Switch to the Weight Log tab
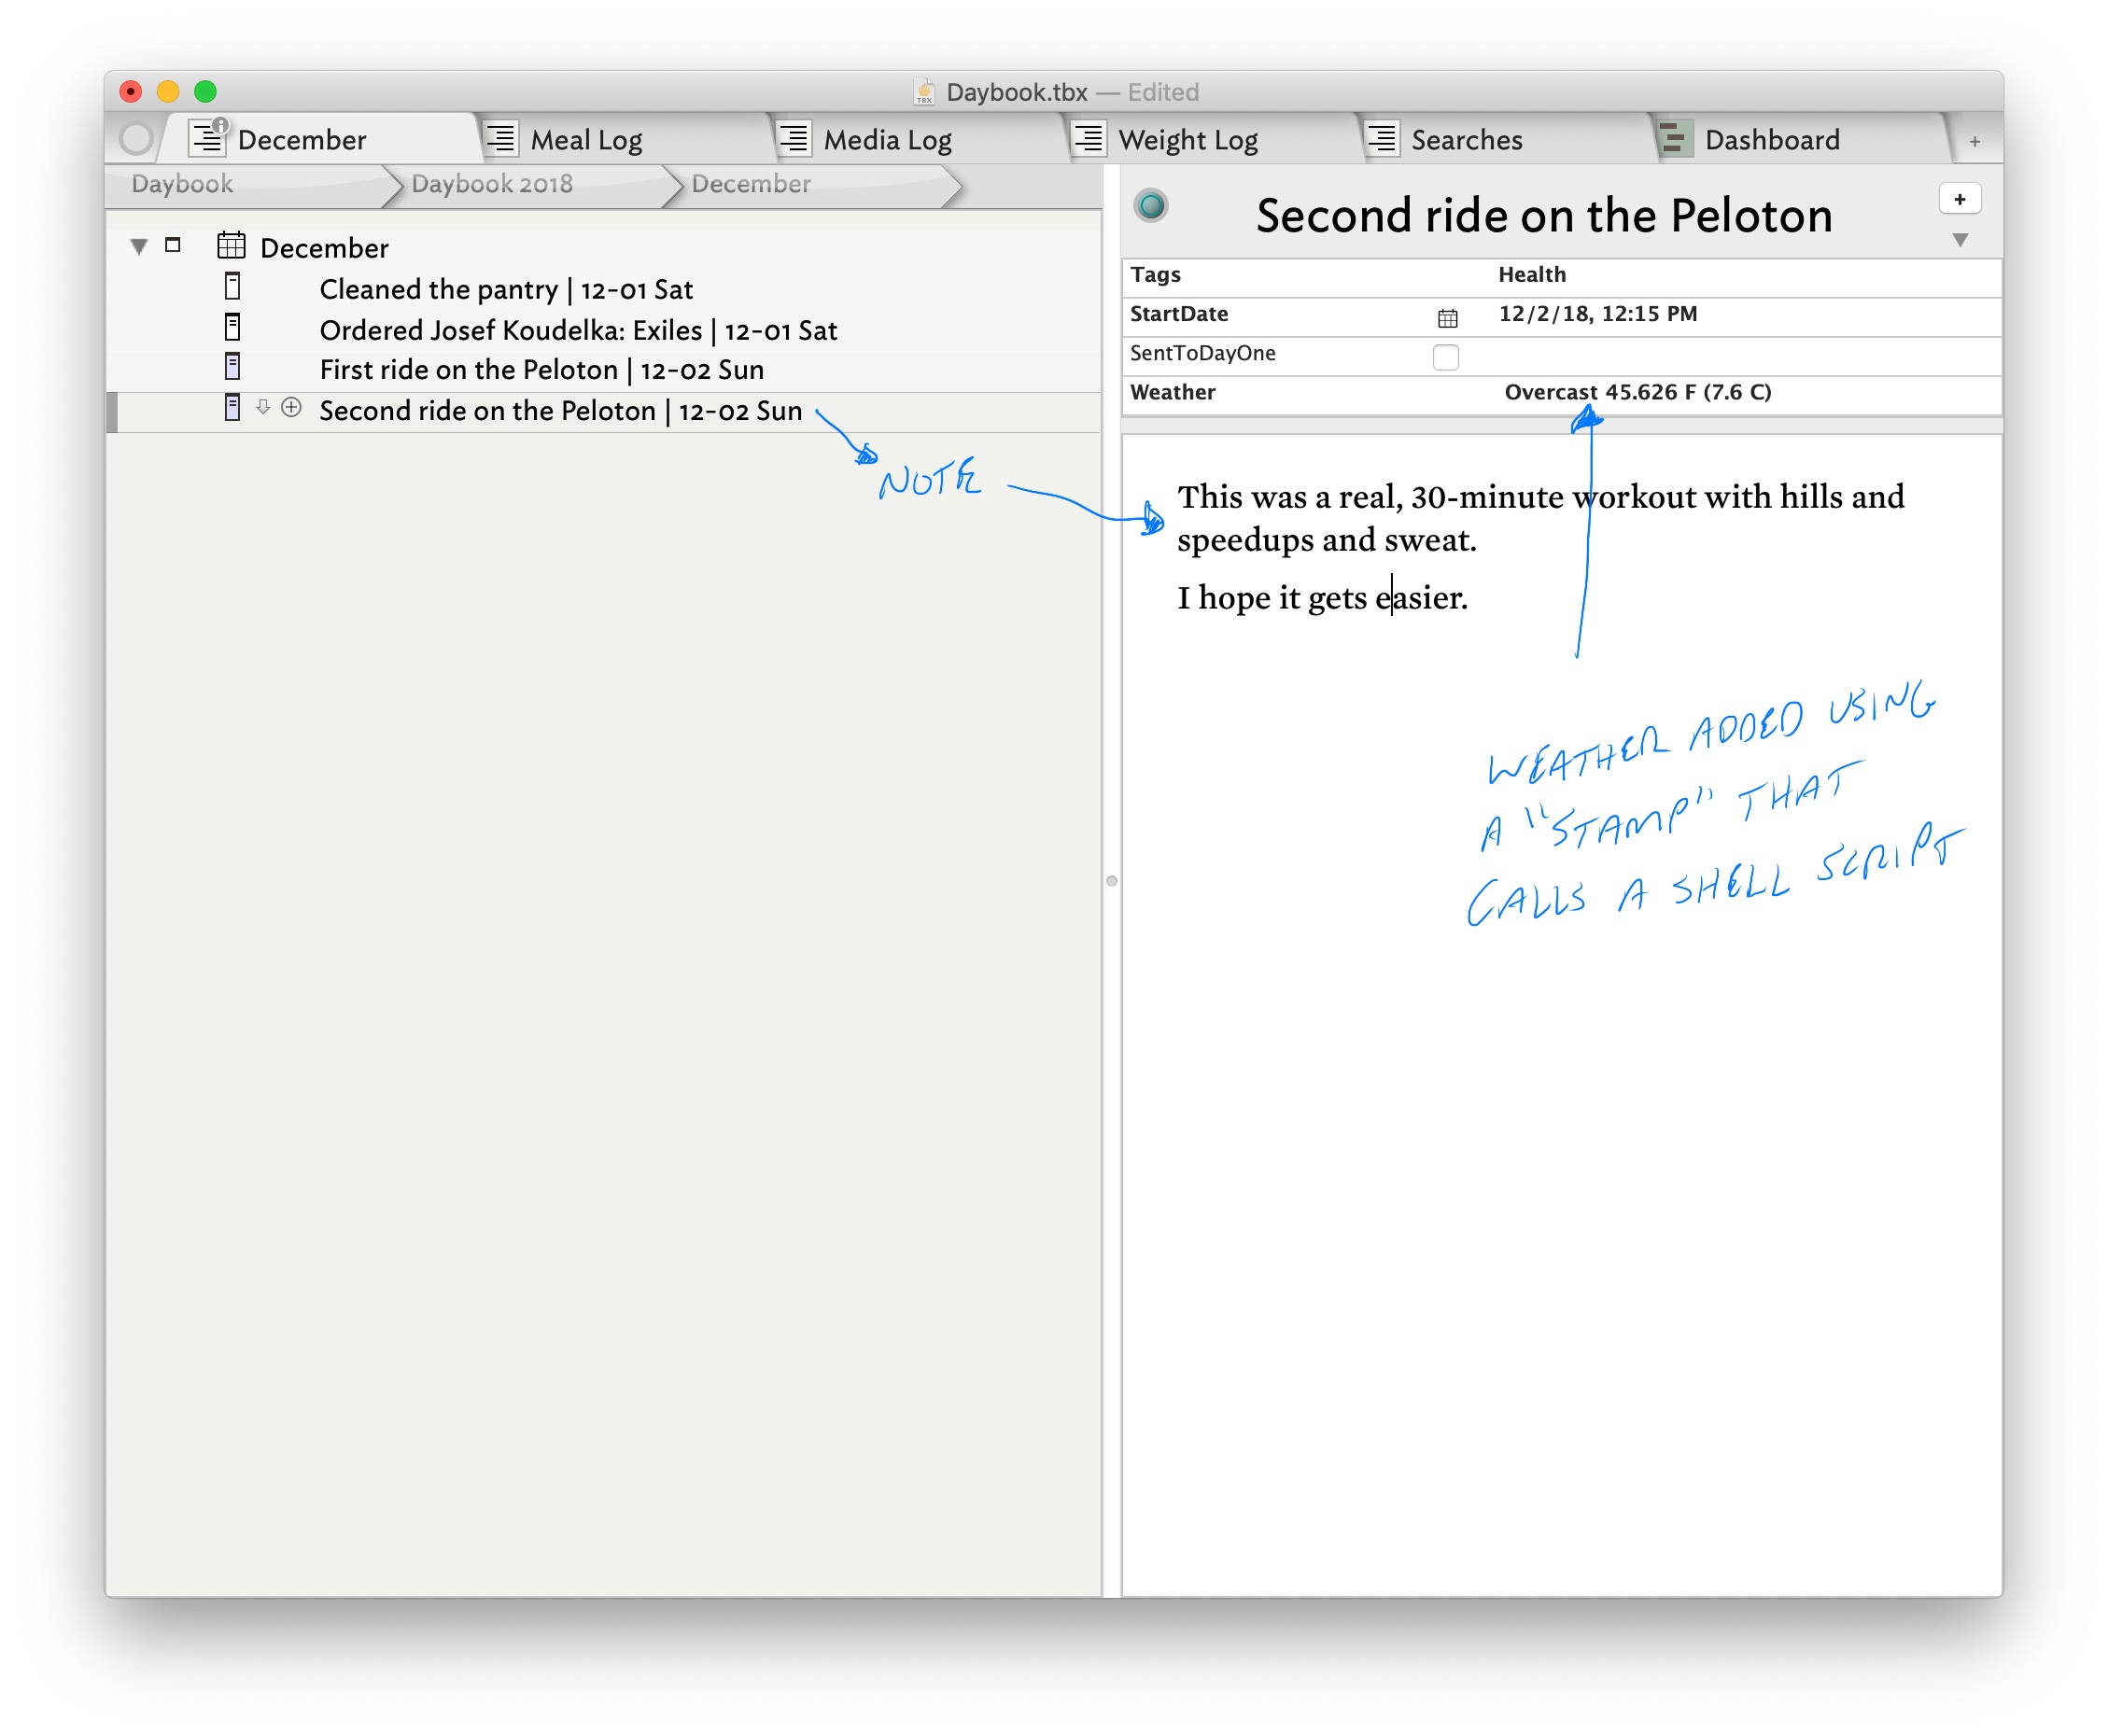Image resolution: width=2108 pixels, height=1736 pixels. tap(1187, 140)
